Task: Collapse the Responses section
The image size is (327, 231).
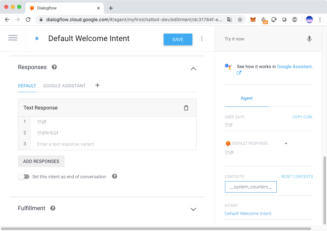Action: pos(193,69)
